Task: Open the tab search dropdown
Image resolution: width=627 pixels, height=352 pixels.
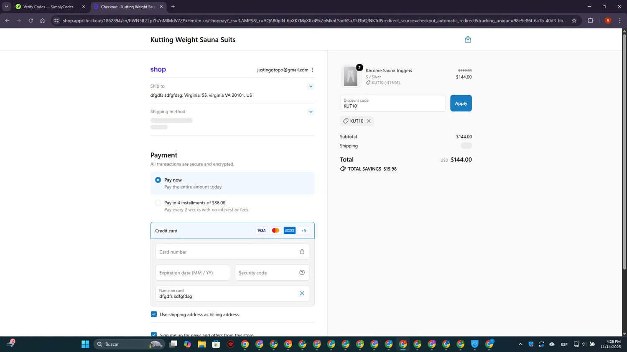Action: click(x=6, y=7)
